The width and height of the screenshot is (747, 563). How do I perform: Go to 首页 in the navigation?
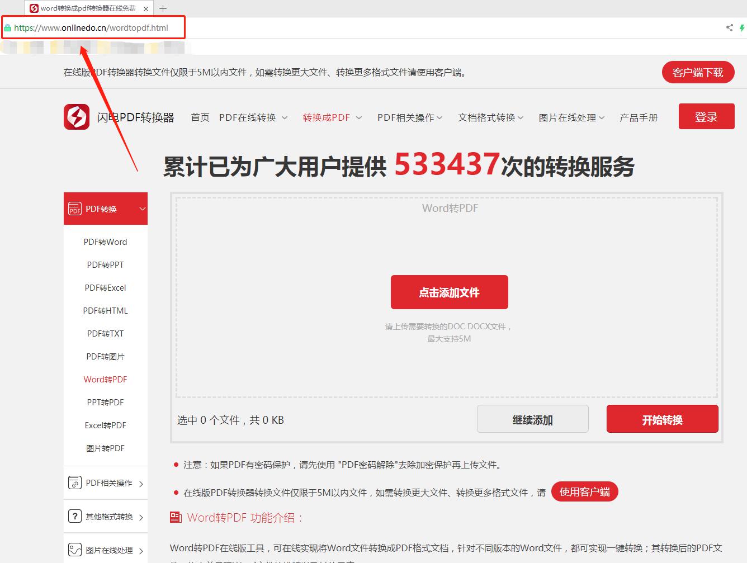click(x=200, y=117)
